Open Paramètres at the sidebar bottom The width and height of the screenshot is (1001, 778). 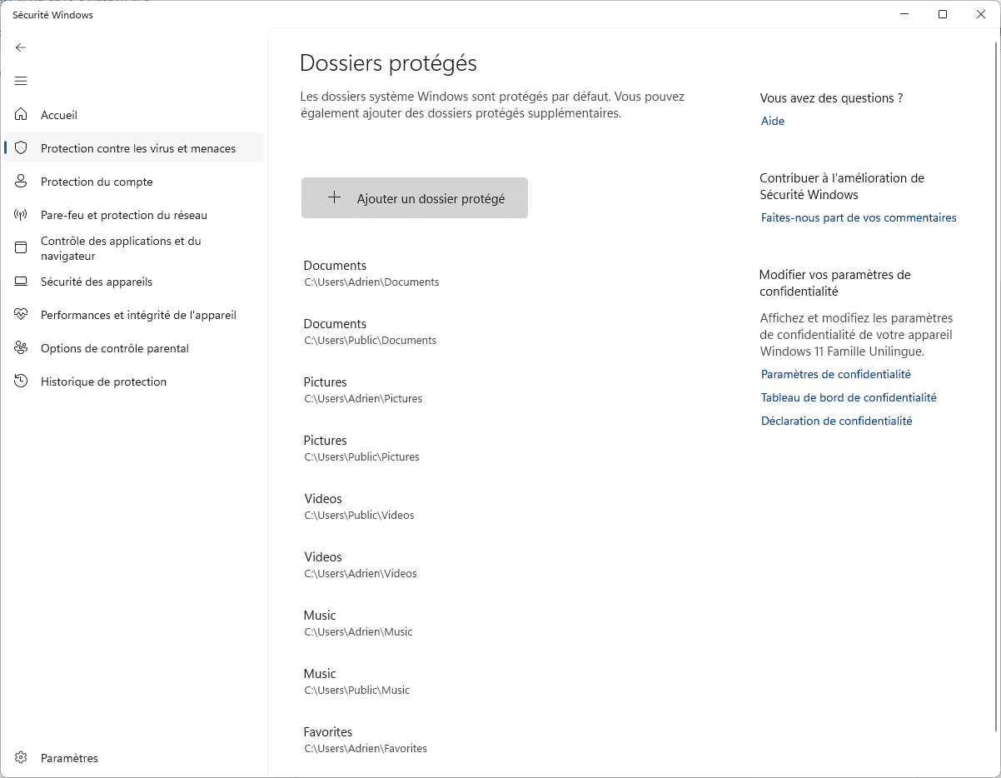click(x=134, y=758)
